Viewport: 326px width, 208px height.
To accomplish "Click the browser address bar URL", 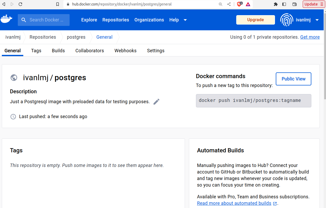I will point(122,4).
